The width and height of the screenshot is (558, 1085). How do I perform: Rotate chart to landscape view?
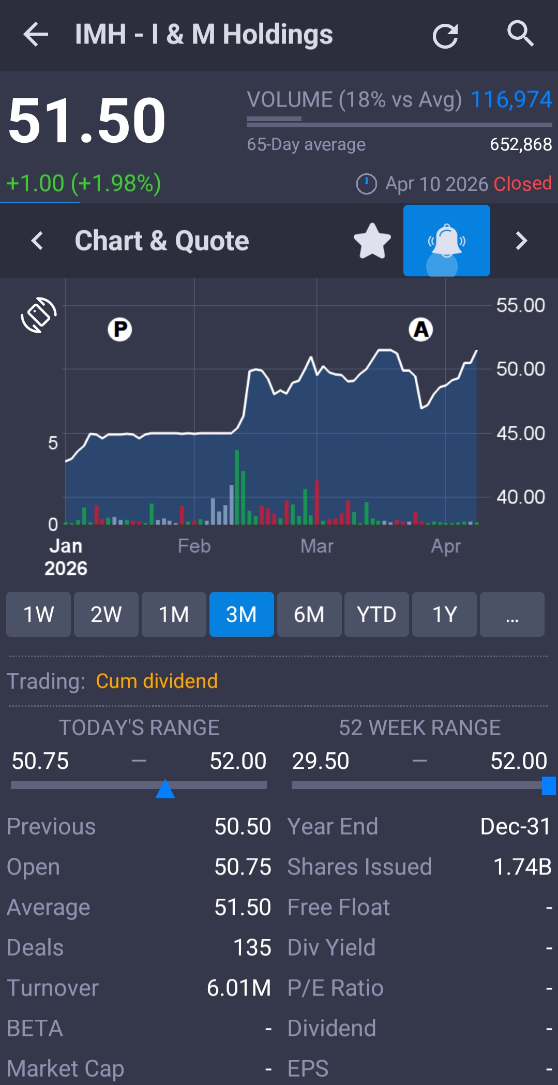click(39, 315)
